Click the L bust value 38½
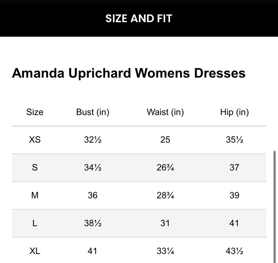This screenshot has width=278, height=263. click(x=93, y=223)
